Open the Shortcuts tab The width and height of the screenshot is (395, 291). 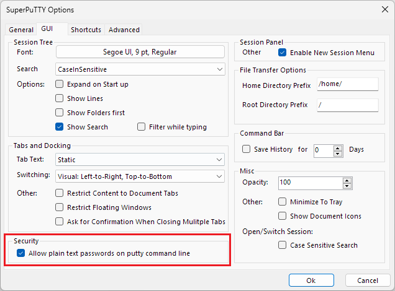(86, 30)
